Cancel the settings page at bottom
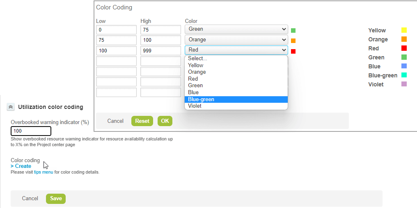Viewport: 417px width, 208px height. click(30, 199)
